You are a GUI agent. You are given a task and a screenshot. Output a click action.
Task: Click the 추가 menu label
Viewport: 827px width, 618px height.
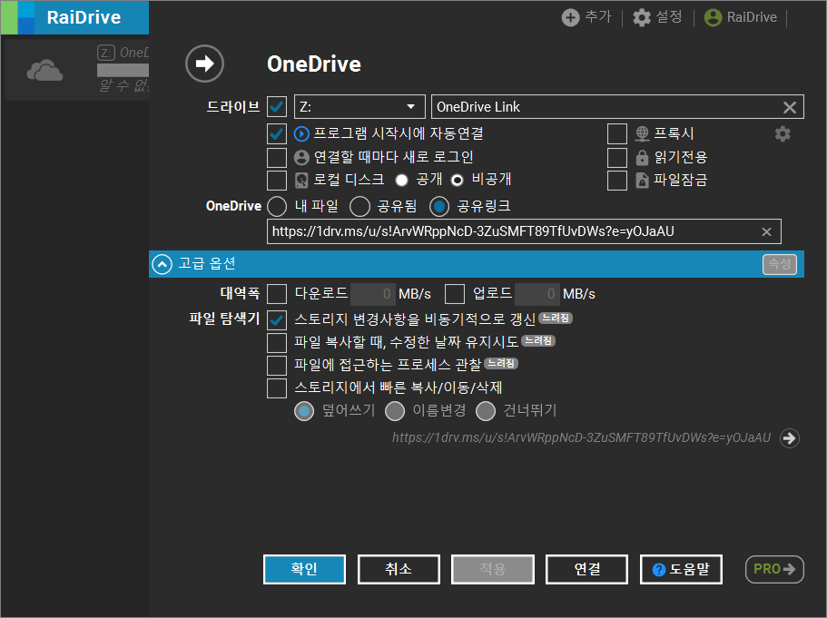[598, 17]
